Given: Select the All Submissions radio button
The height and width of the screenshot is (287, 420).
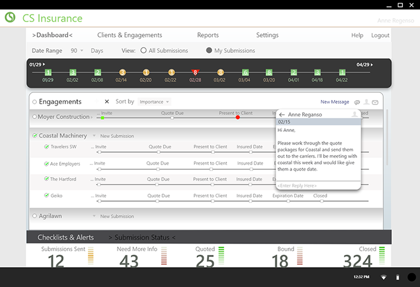Looking at the screenshot, I should tap(144, 51).
